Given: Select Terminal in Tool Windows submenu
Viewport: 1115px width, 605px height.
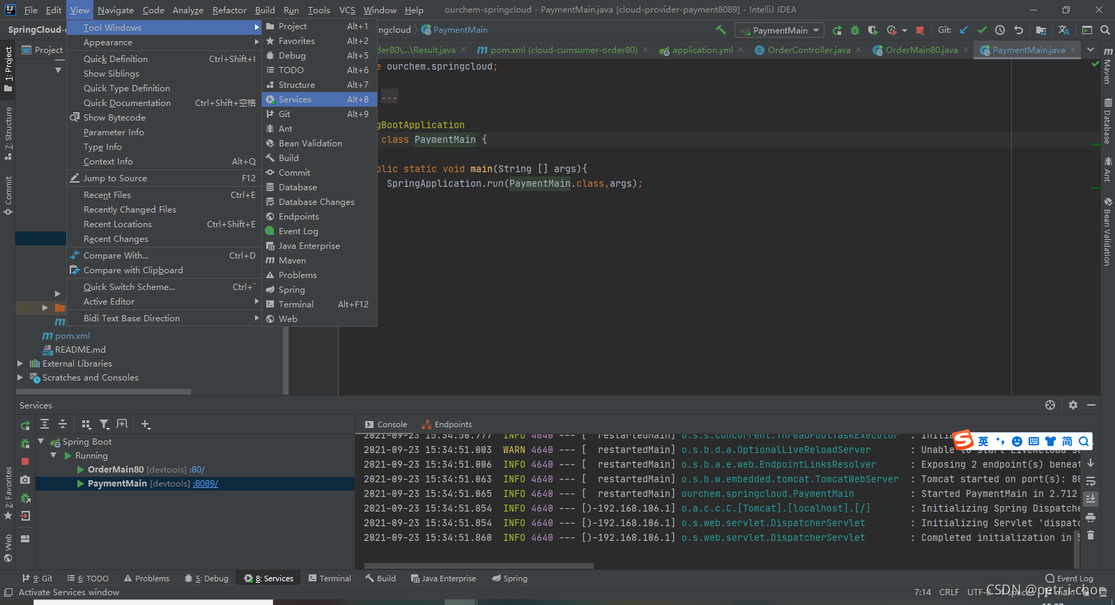Looking at the screenshot, I should pyautogui.click(x=320, y=305).
